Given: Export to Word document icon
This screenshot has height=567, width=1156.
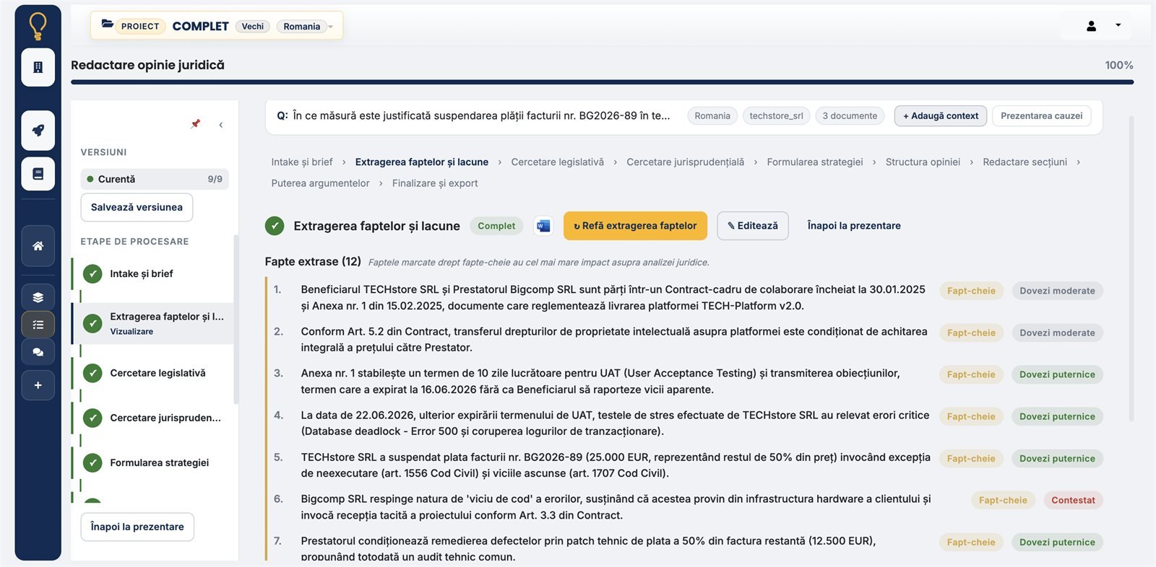Looking at the screenshot, I should click(x=543, y=226).
